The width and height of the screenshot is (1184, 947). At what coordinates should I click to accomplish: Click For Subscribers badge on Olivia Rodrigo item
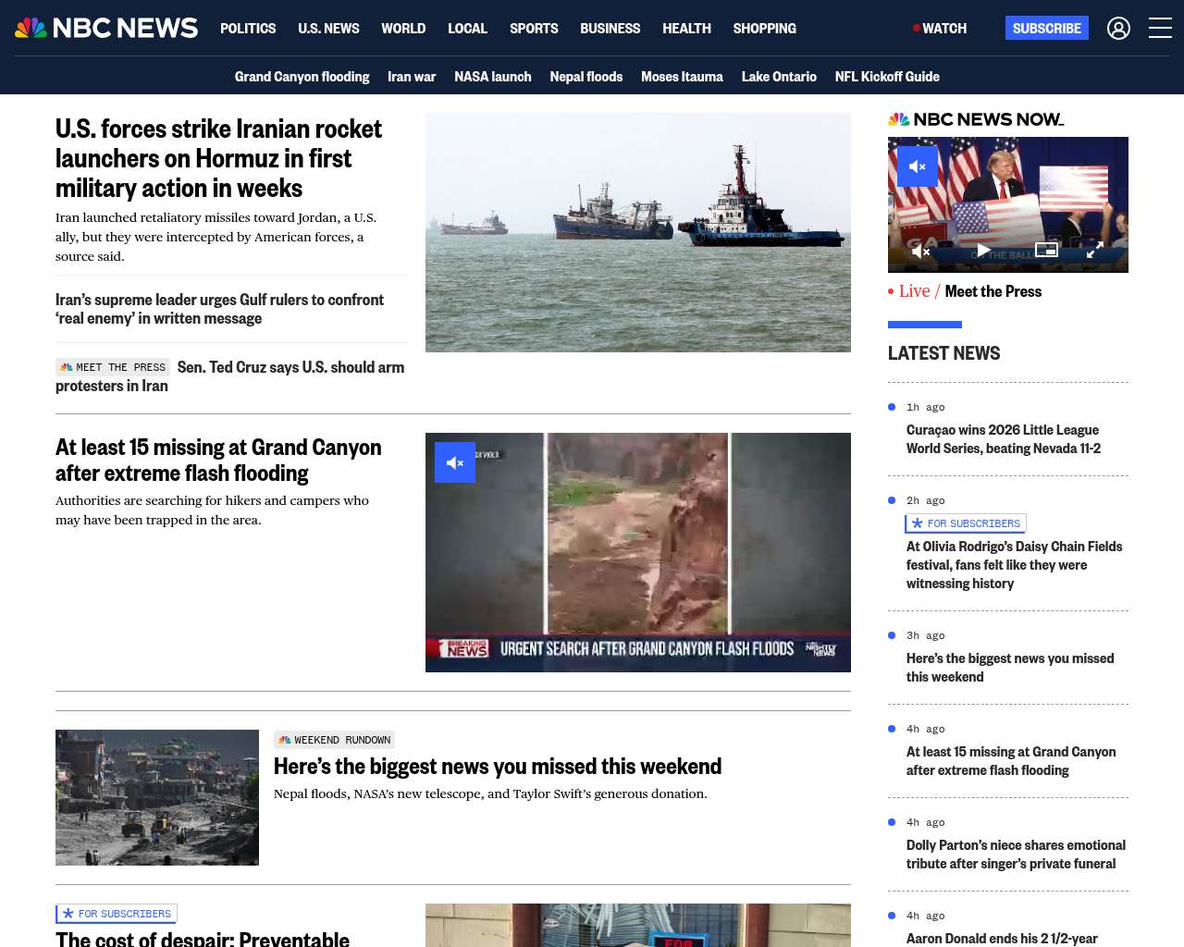click(x=966, y=523)
